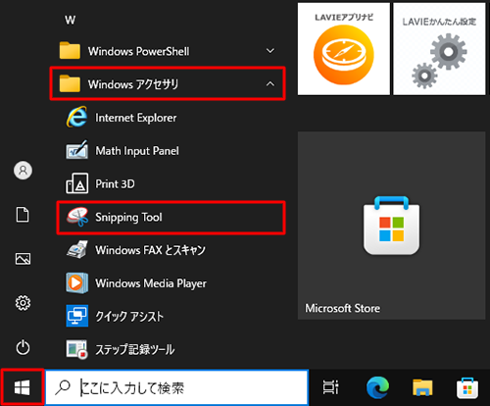This screenshot has width=490, height=406.
Task: Expand the Windows PowerShell folder chevron
Action: tap(270, 51)
